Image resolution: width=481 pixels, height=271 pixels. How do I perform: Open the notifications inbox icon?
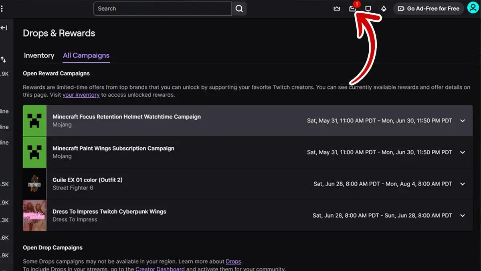click(x=352, y=8)
